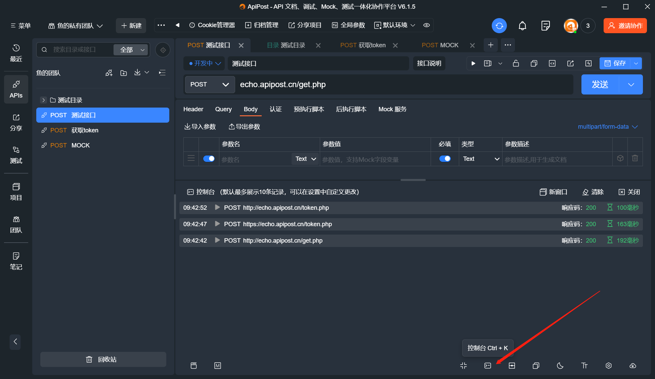
Task: Toggle the parameter row enabled switch
Action: (x=209, y=159)
